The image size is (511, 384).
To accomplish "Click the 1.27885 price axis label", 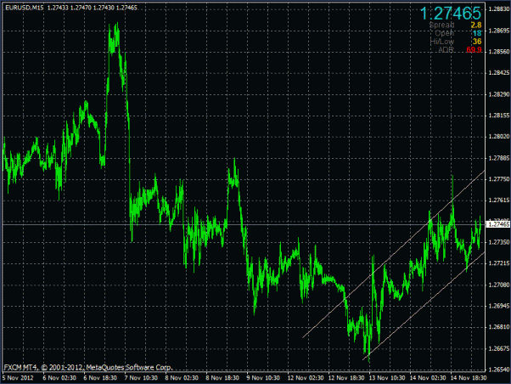I will (499, 158).
